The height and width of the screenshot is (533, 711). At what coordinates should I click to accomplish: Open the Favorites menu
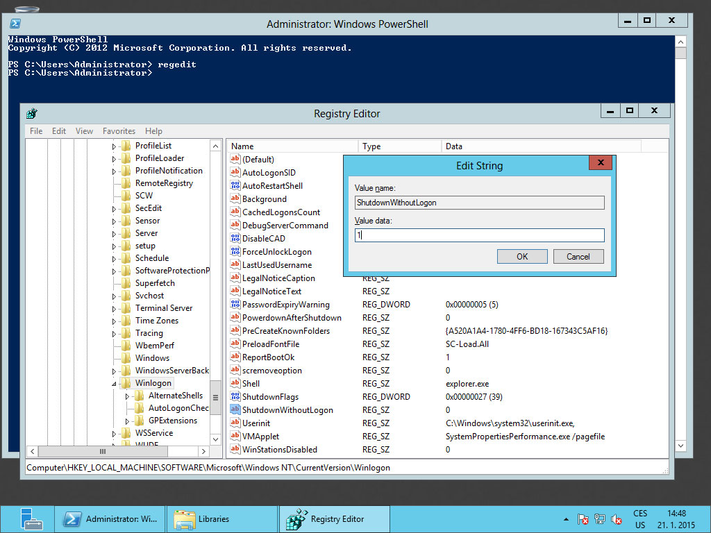[119, 131]
